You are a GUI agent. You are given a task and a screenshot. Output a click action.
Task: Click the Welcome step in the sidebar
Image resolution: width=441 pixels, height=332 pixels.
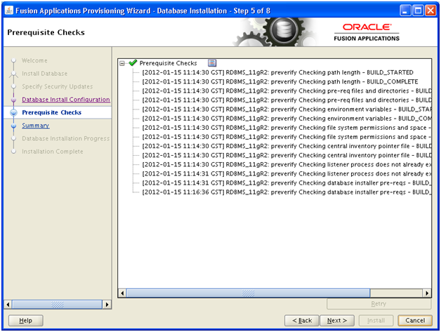click(x=34, y=60)
